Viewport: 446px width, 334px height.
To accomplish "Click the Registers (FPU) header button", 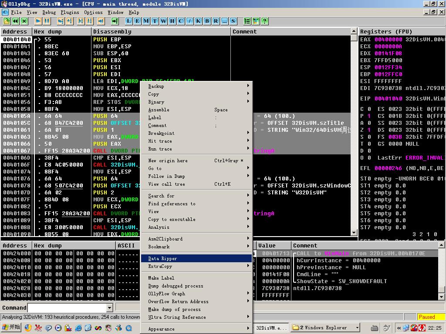I will click(x=402, y=31).
